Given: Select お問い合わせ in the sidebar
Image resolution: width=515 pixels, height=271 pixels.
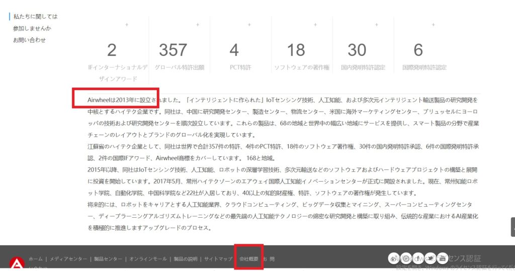Looking at the screenshot, I should tap(29, 40).
